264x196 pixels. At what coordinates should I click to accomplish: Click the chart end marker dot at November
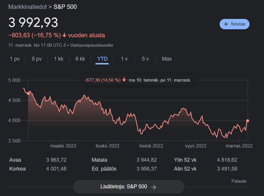tap(248, 121)
